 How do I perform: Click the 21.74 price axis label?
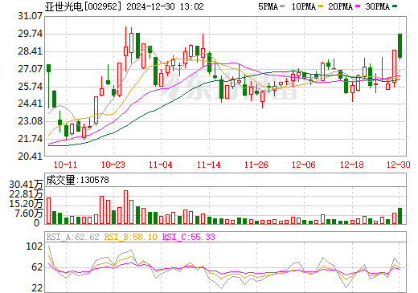point(30,139)
